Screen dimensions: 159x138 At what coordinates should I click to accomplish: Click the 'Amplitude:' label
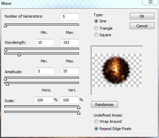(x=13, y=72)
